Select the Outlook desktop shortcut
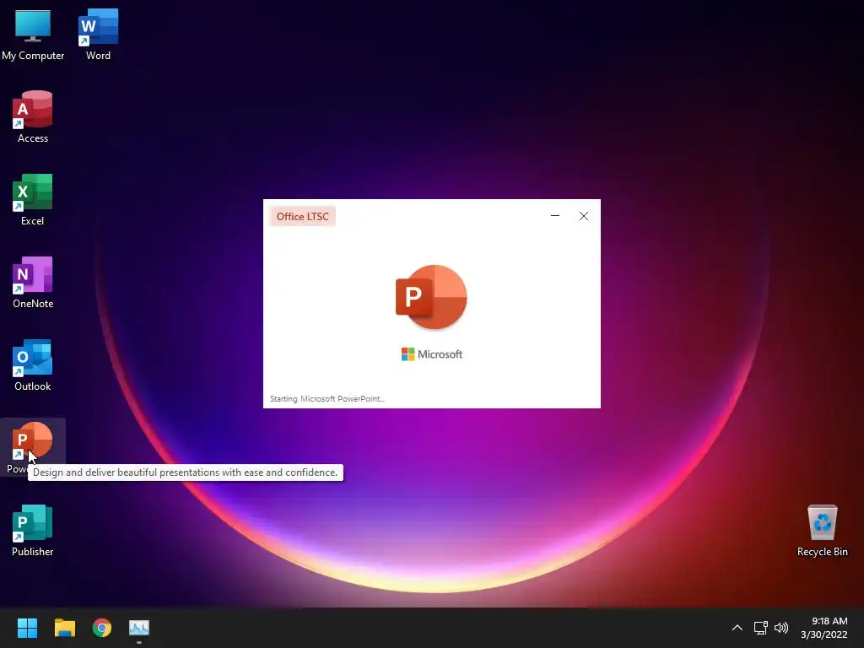This screenshot has height=648, width=864. click(33, 364)
